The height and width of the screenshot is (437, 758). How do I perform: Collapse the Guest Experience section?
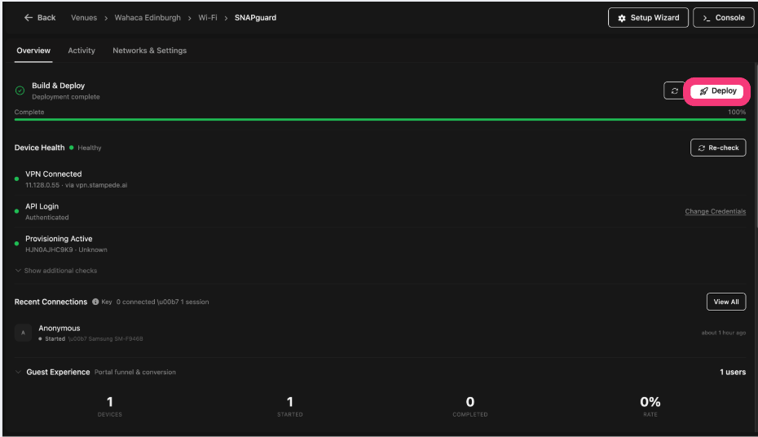coord(19,372)
